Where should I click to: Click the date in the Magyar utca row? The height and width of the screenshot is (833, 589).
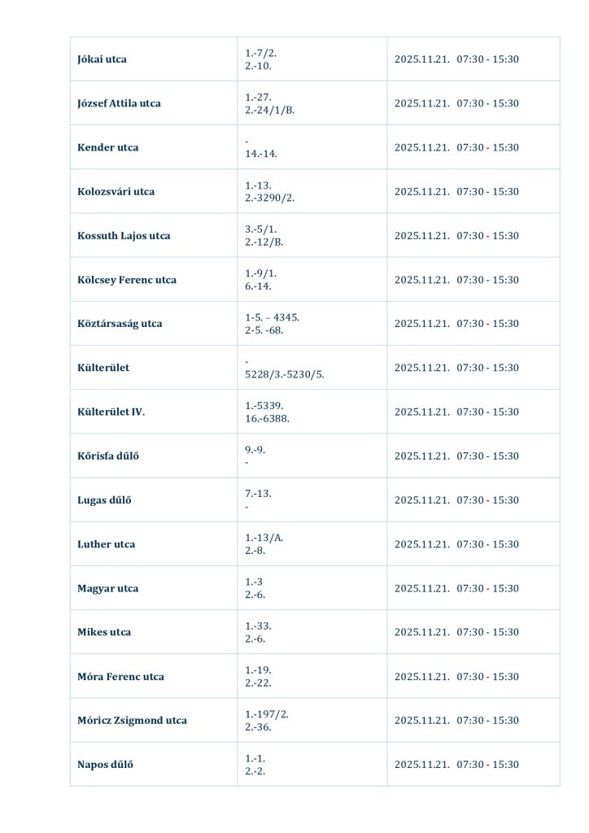(x=421, y=588)
